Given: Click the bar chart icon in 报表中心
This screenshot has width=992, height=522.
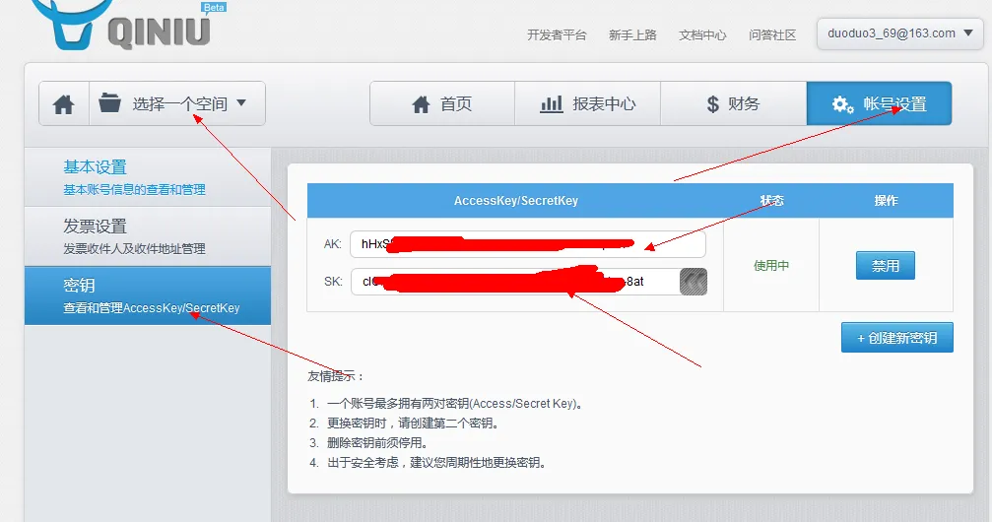Looking at the screenshot, I should (x=551, y=103).
